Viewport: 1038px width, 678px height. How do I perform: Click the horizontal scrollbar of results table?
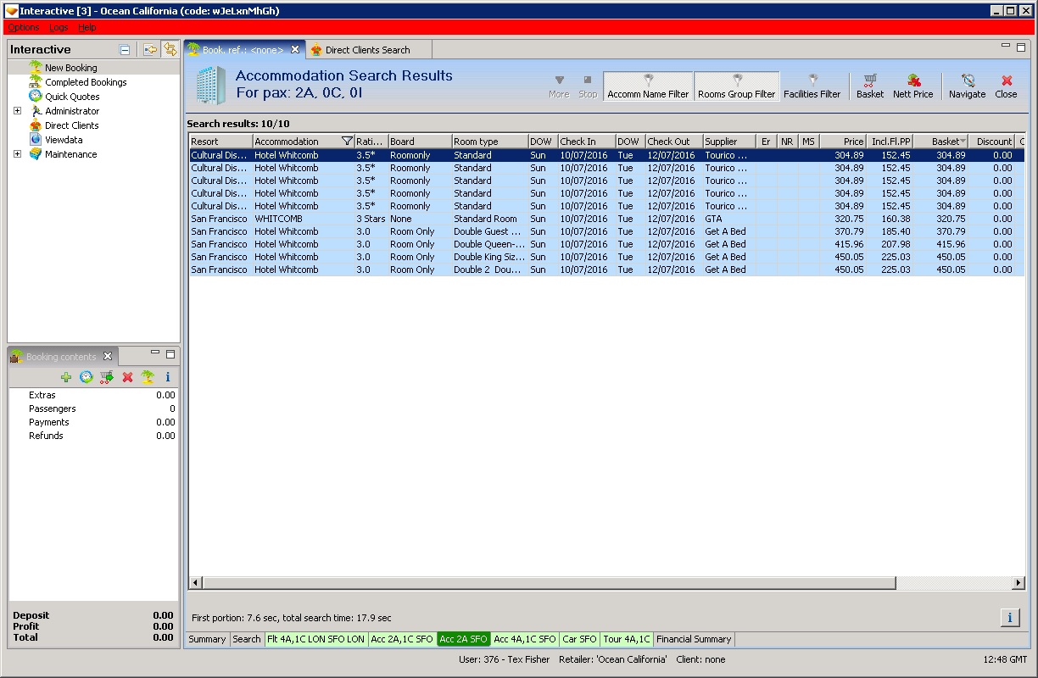coord(550,583)
